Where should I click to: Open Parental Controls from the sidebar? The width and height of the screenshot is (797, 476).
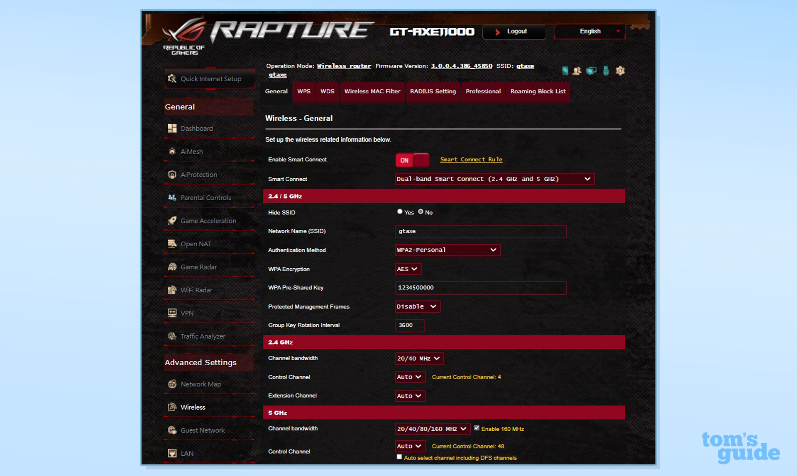tap(209, 198)
